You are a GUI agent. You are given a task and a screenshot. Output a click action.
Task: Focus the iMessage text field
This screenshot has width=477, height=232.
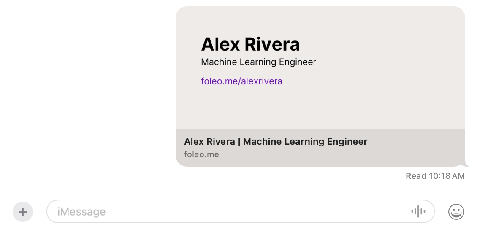[240, 211]
